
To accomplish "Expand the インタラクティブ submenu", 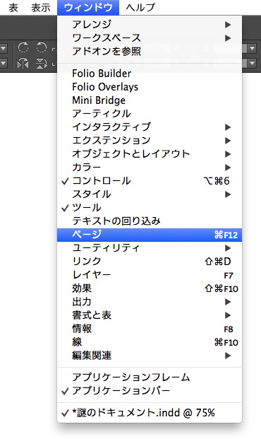I will (x=150, y=127).
